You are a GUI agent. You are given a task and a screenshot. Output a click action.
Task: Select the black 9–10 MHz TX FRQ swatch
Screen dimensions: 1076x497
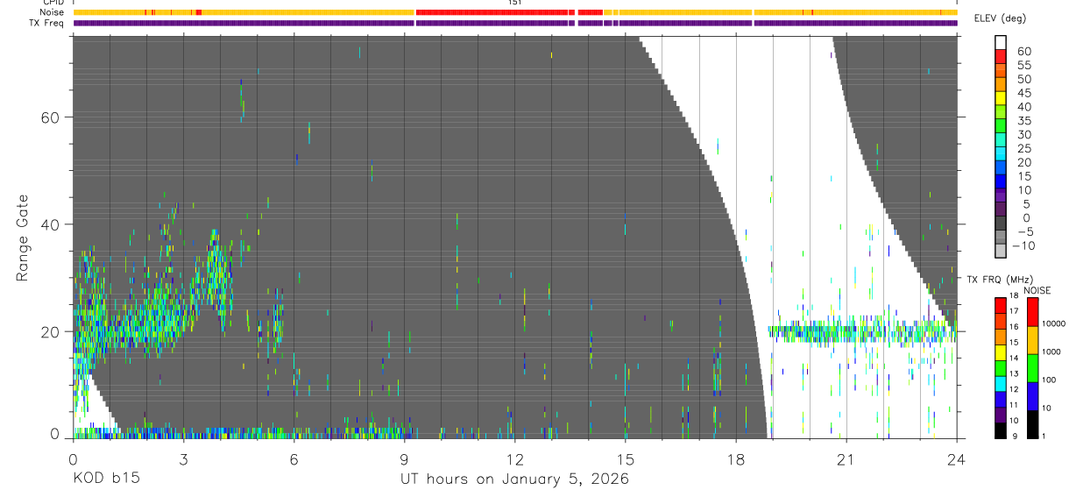[x=1001, y=430]
